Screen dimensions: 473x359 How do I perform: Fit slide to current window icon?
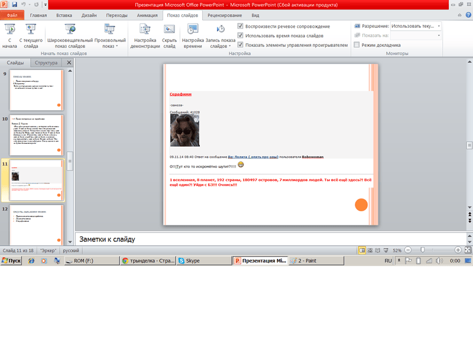468,250
